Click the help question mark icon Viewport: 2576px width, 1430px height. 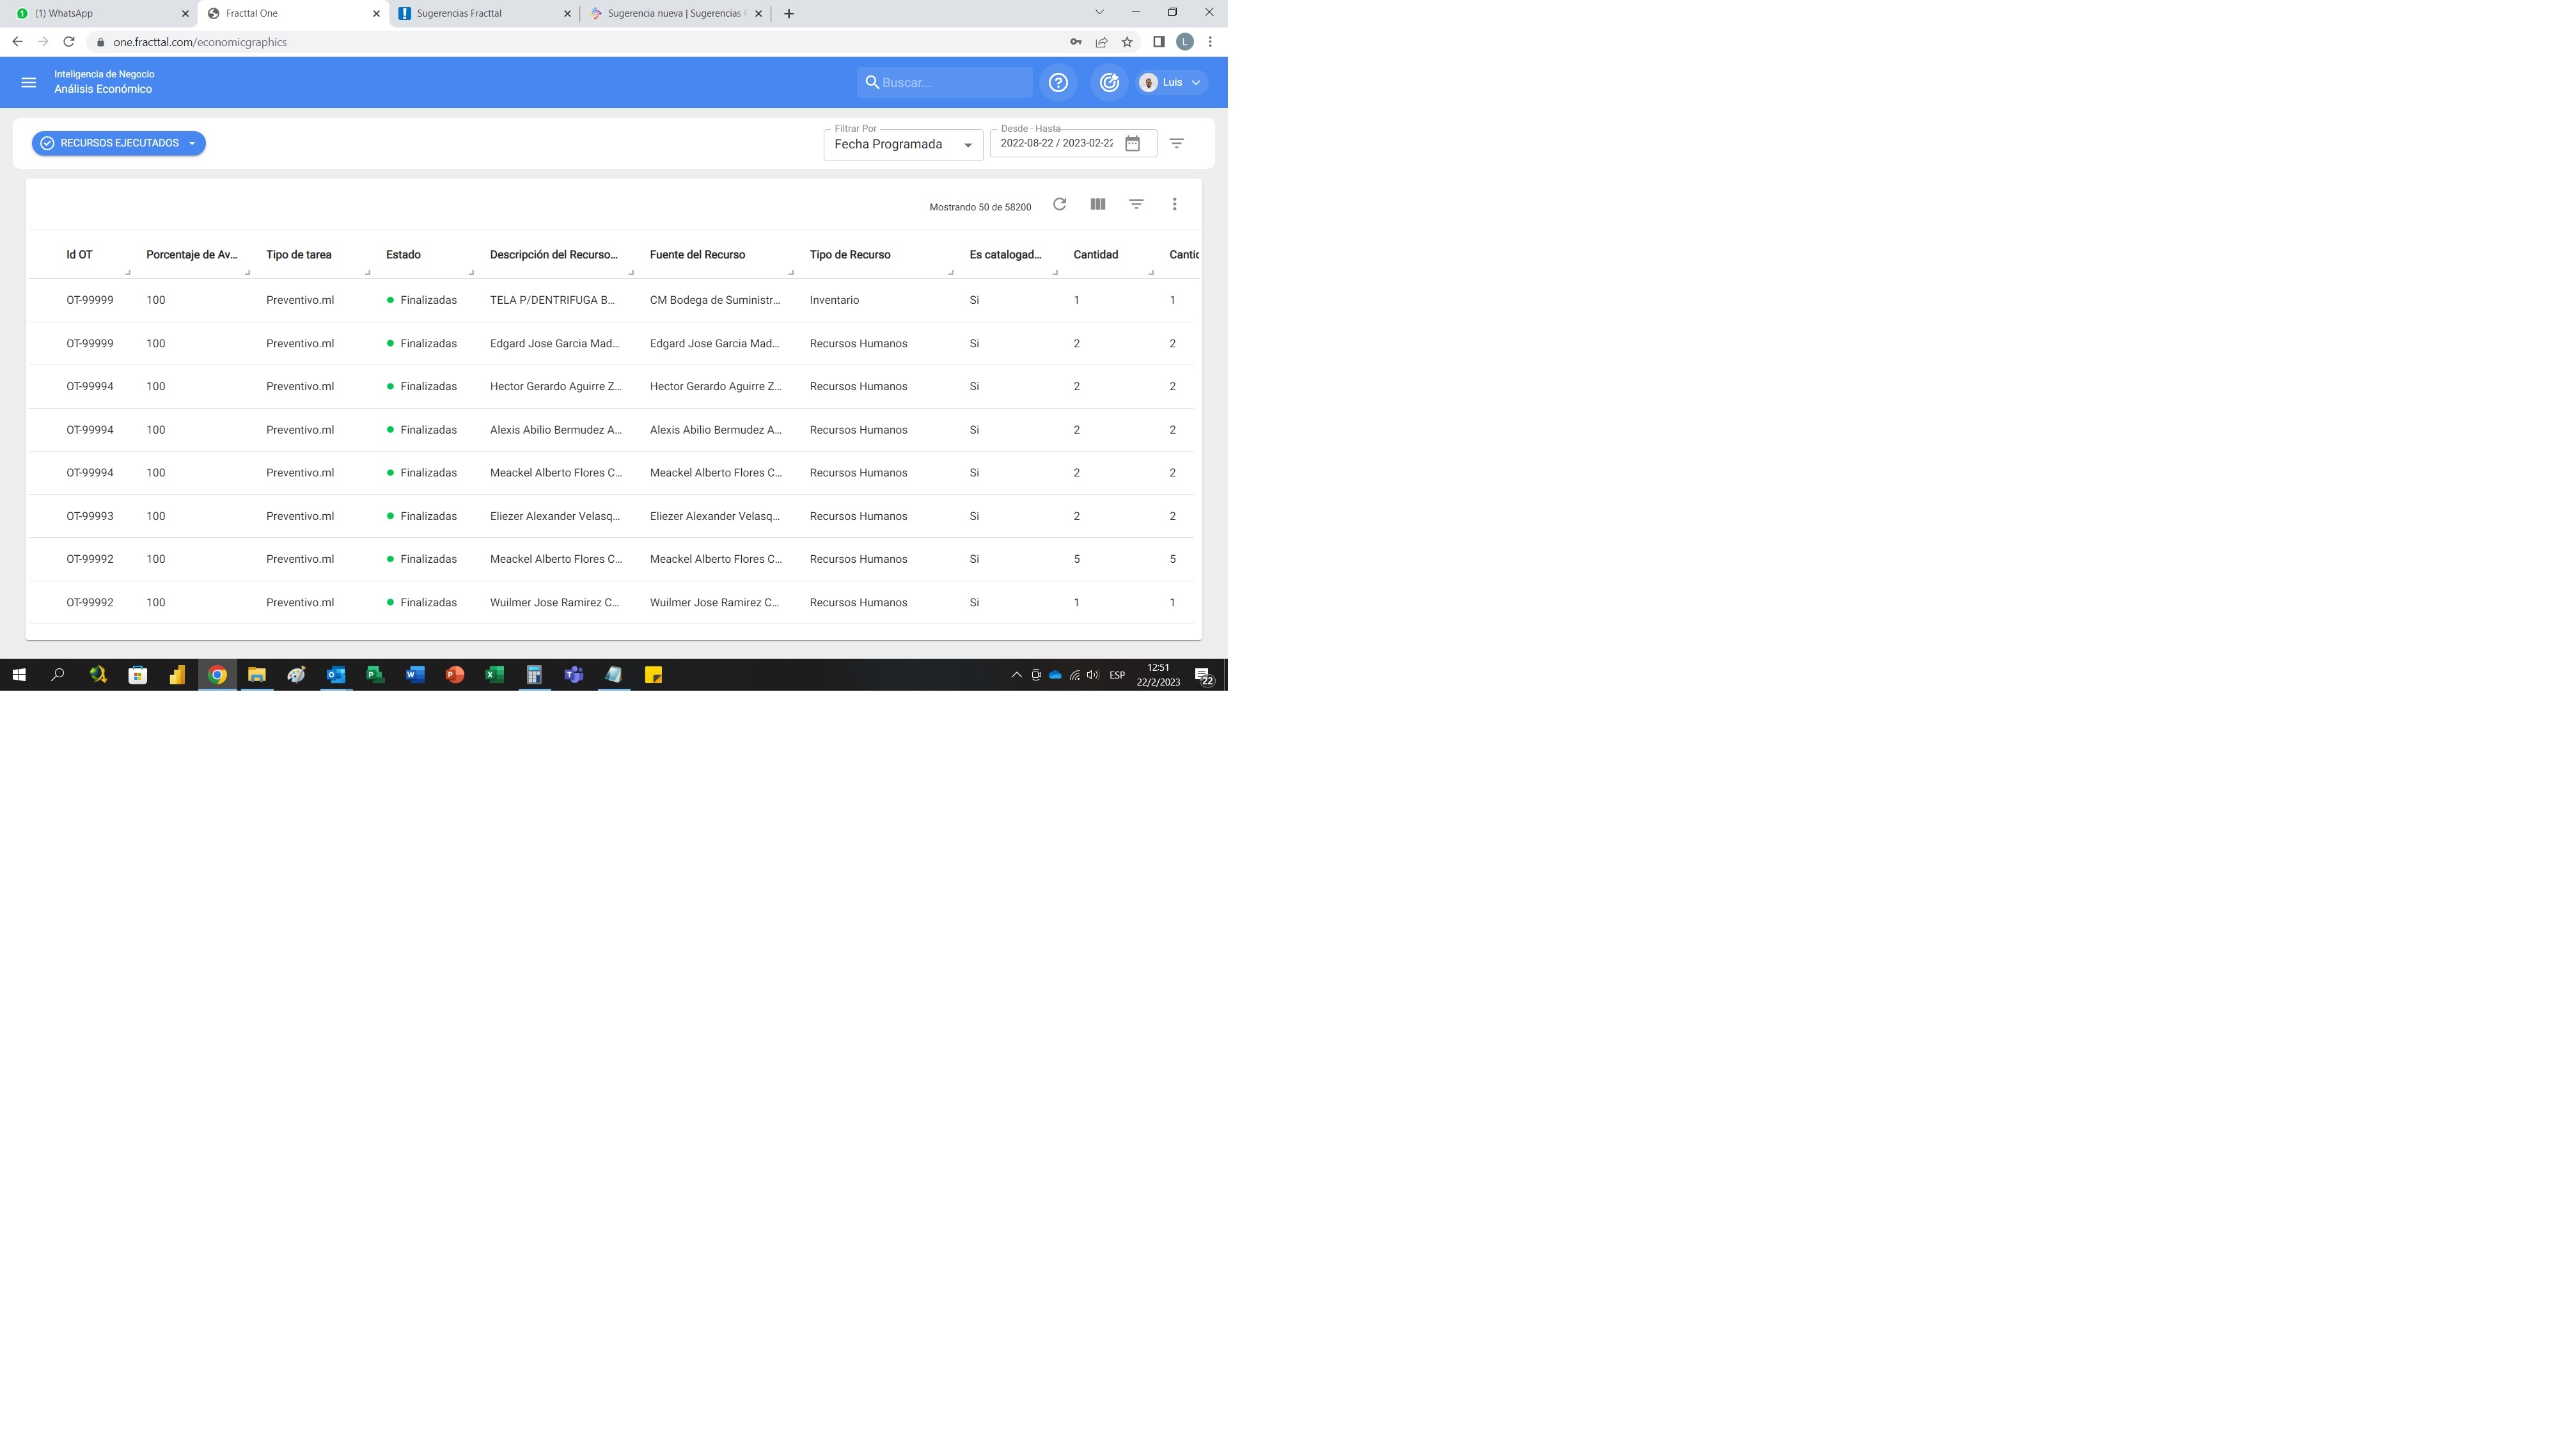tap(1058, 82)
